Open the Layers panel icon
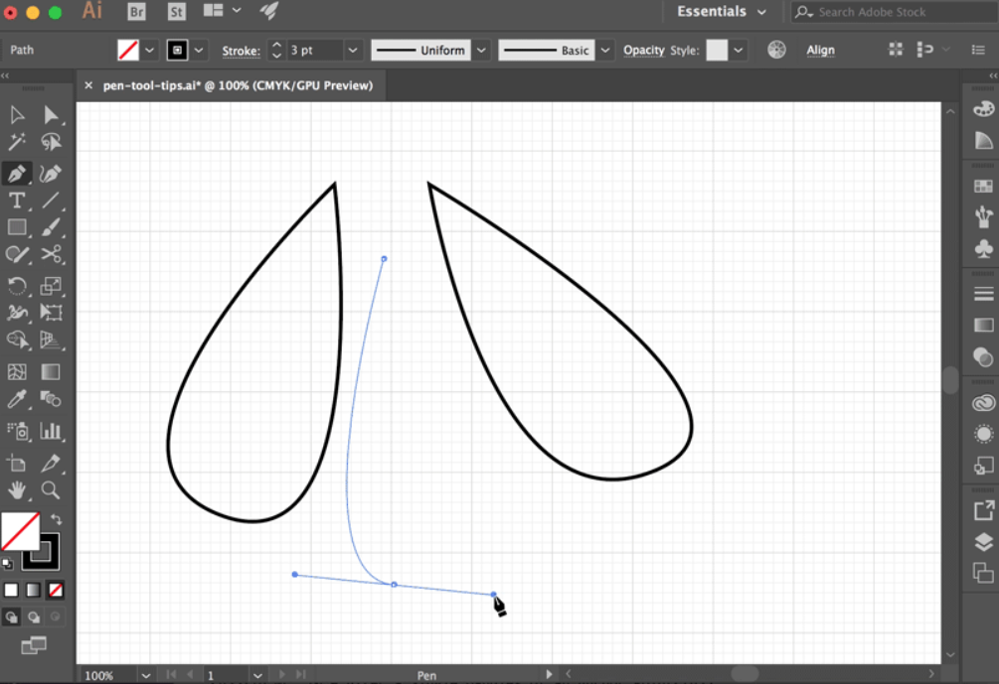This screenshot has width=999, height=684. pos(983,541)
